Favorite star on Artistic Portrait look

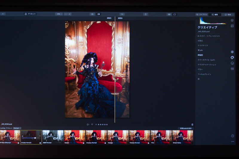[40, 143]
